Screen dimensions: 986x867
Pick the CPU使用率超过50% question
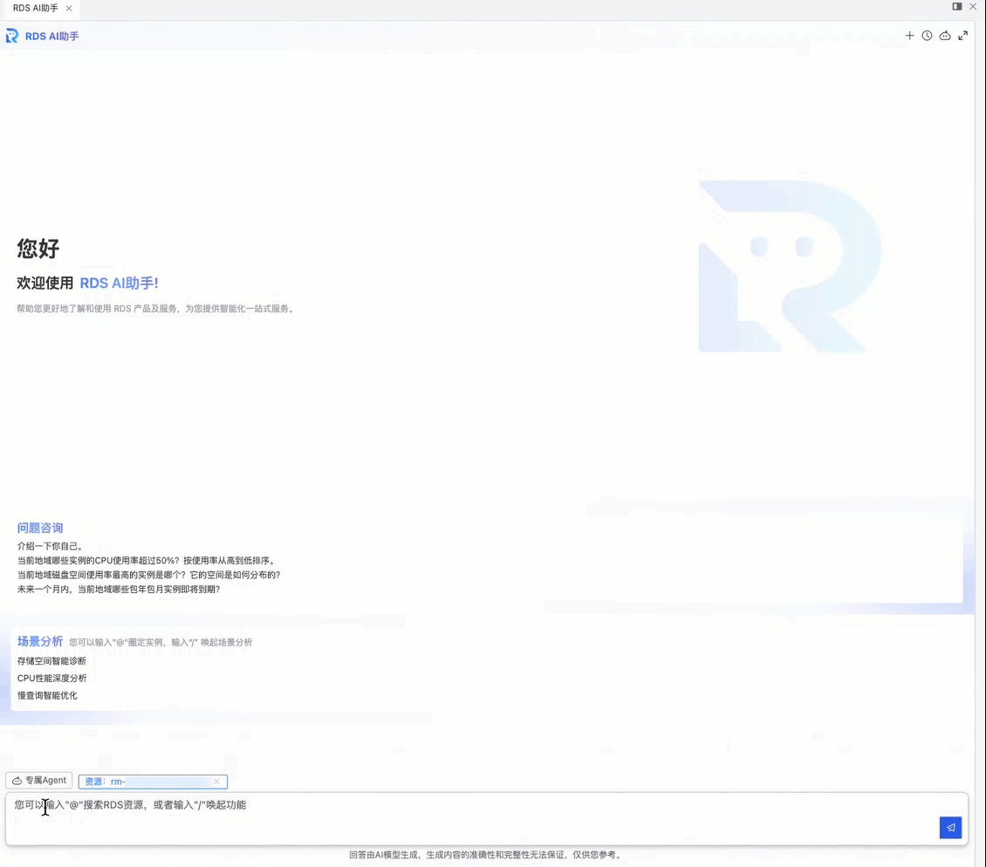[x=147, y=560]
